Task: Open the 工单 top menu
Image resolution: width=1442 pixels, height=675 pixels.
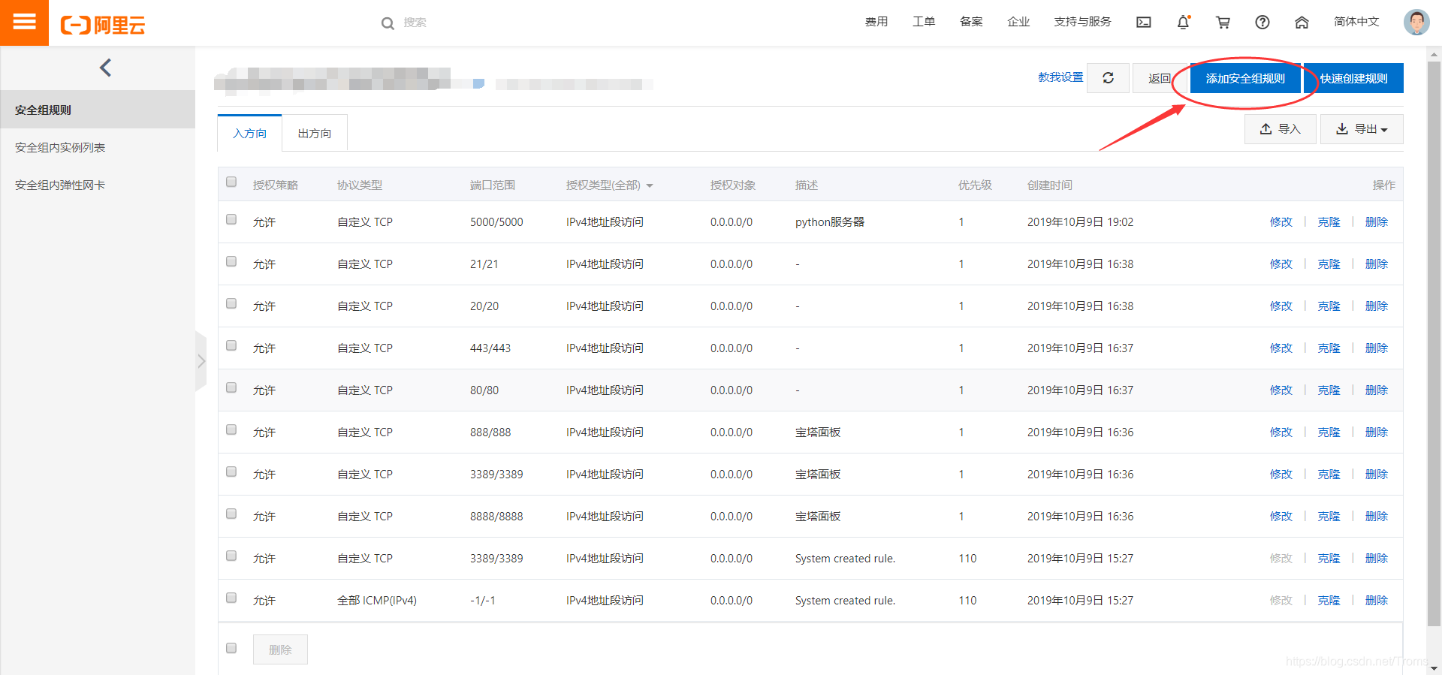Action: pos(924,22)
